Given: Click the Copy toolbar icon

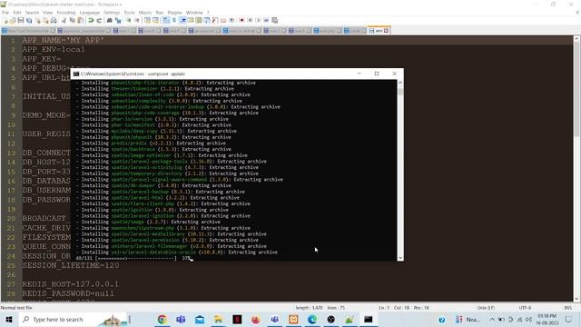Looking at the screenshot, I should pos(72,20).
